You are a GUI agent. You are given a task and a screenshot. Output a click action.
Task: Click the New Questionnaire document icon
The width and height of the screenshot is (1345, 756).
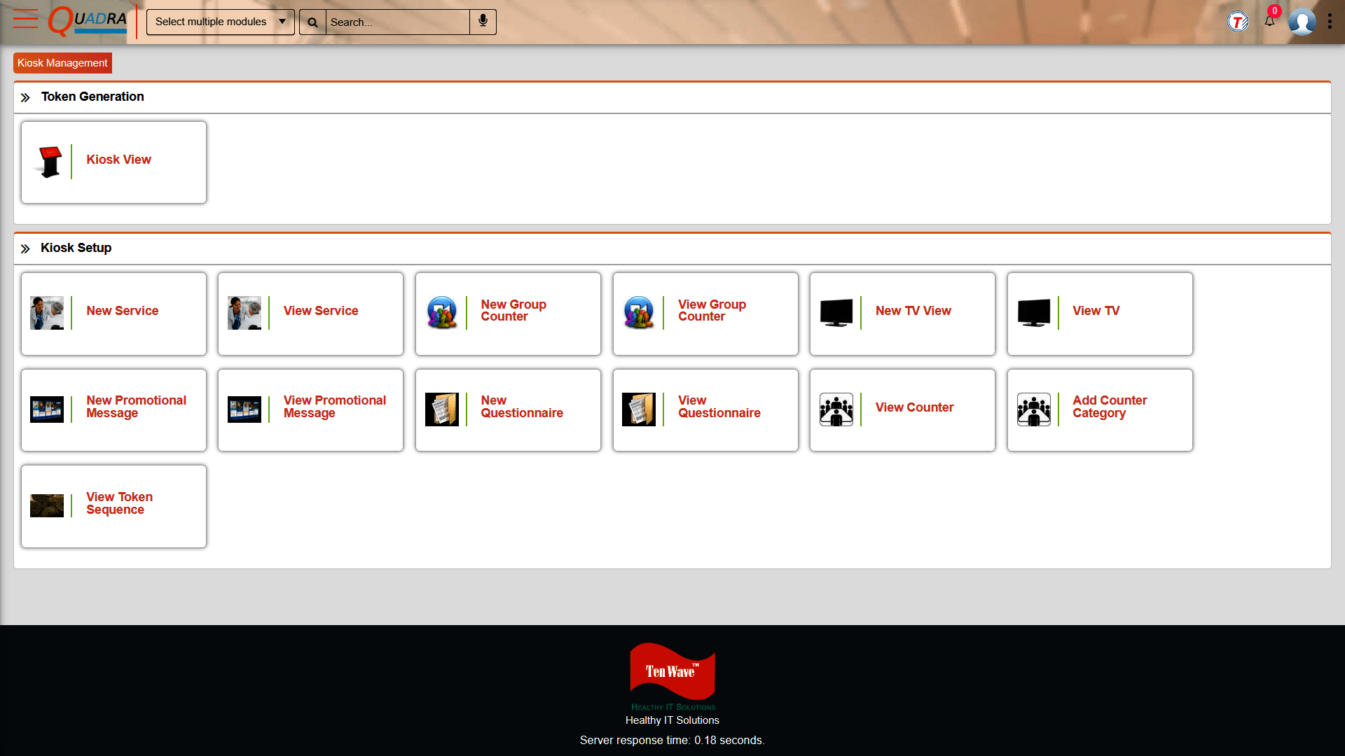coord(442,409)
